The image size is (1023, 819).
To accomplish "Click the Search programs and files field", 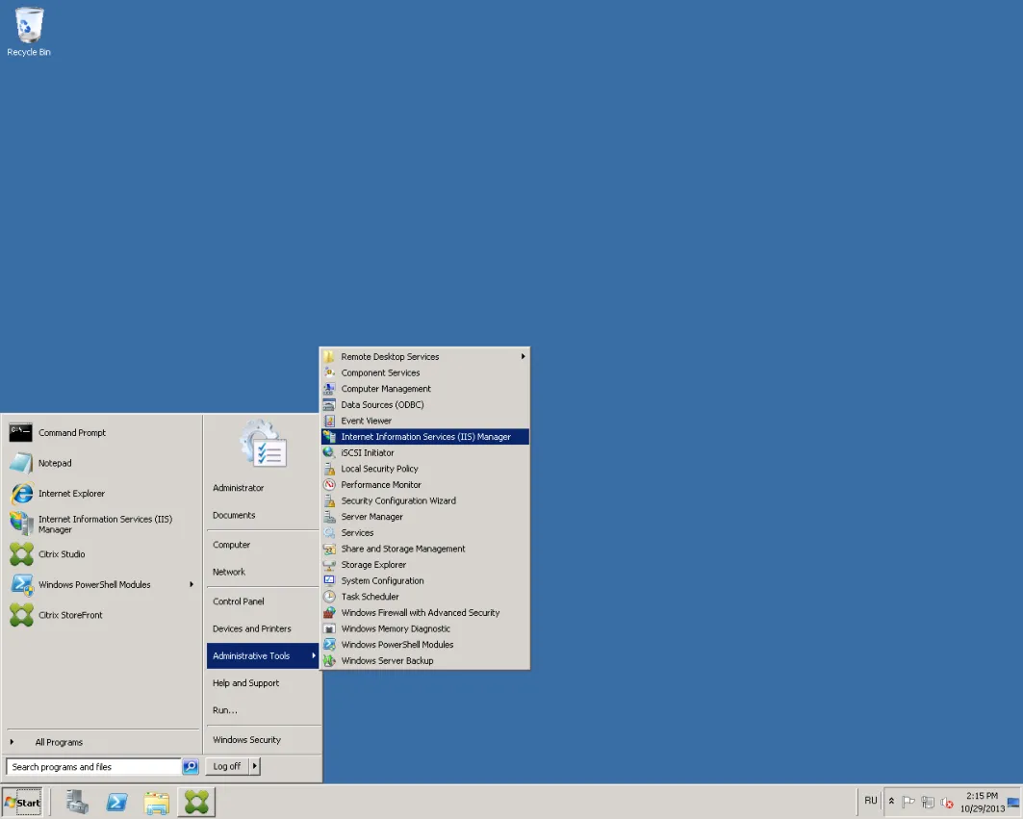I will click(93, 766).
